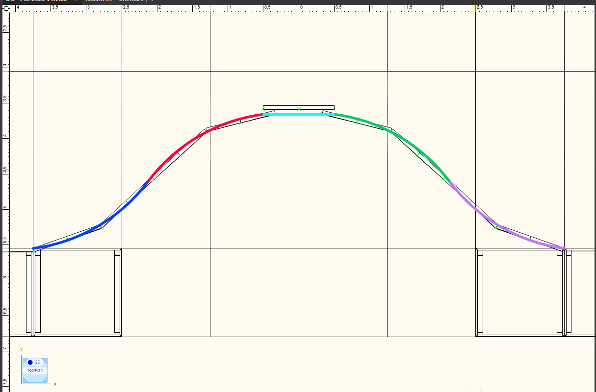
Task: Select the thin rectangle above cyan line
Action: click(x=299, y=107)
